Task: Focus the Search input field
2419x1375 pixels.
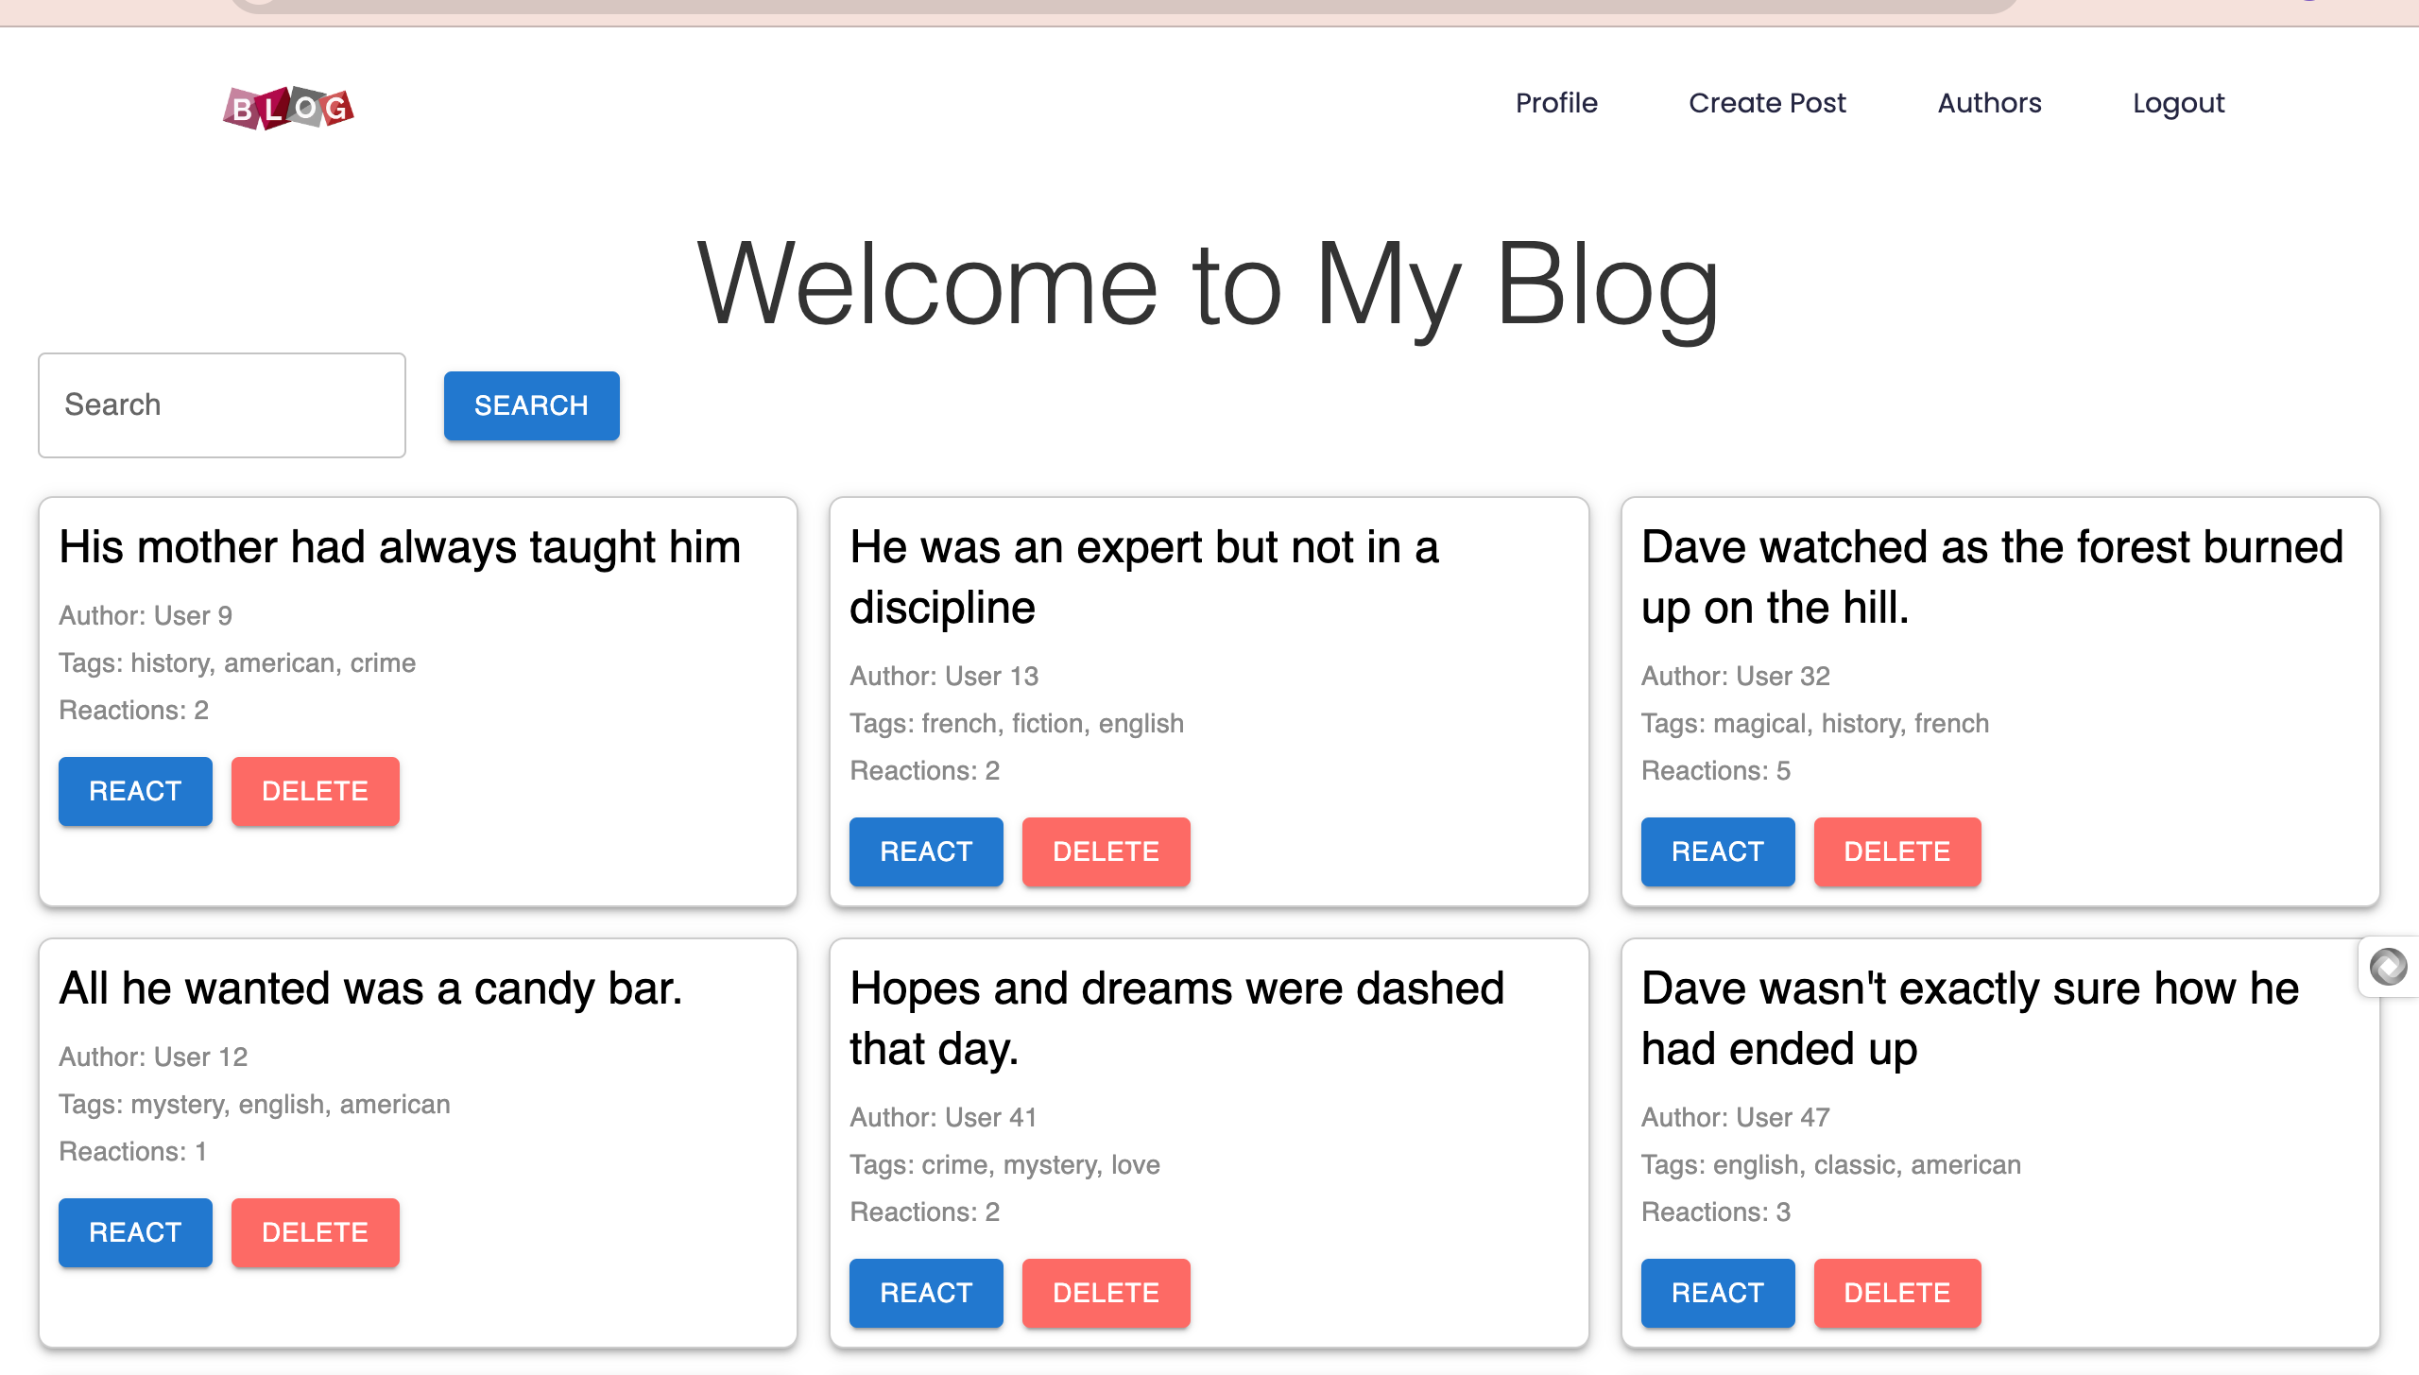Action: (222, 405)
